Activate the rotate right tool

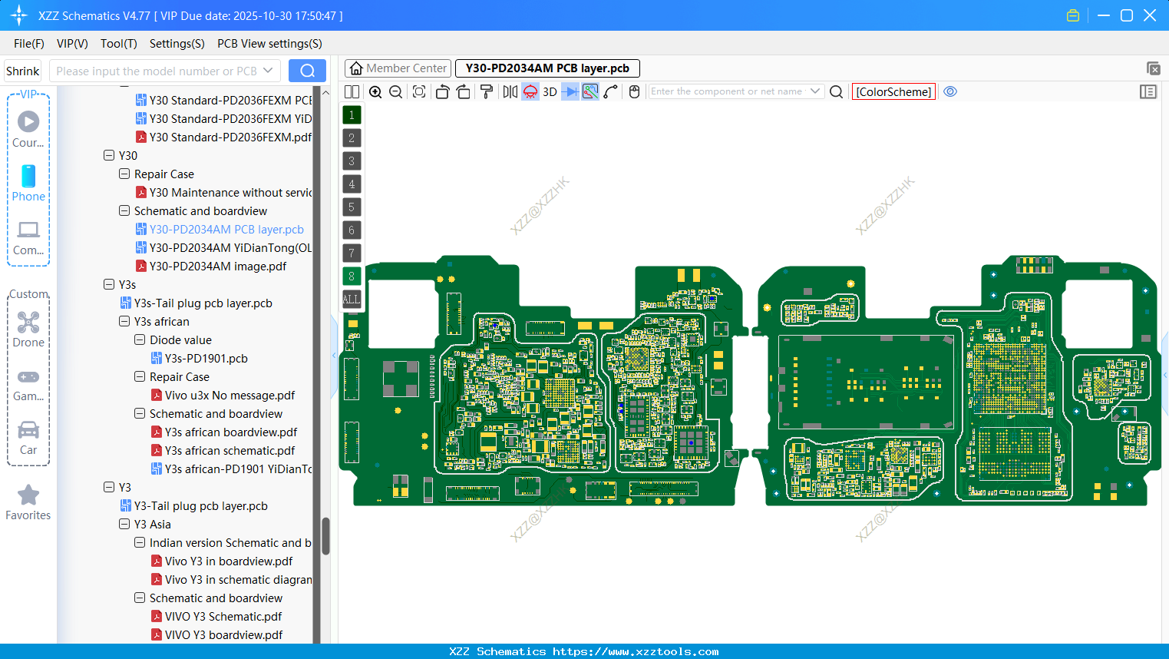point(464,91)
